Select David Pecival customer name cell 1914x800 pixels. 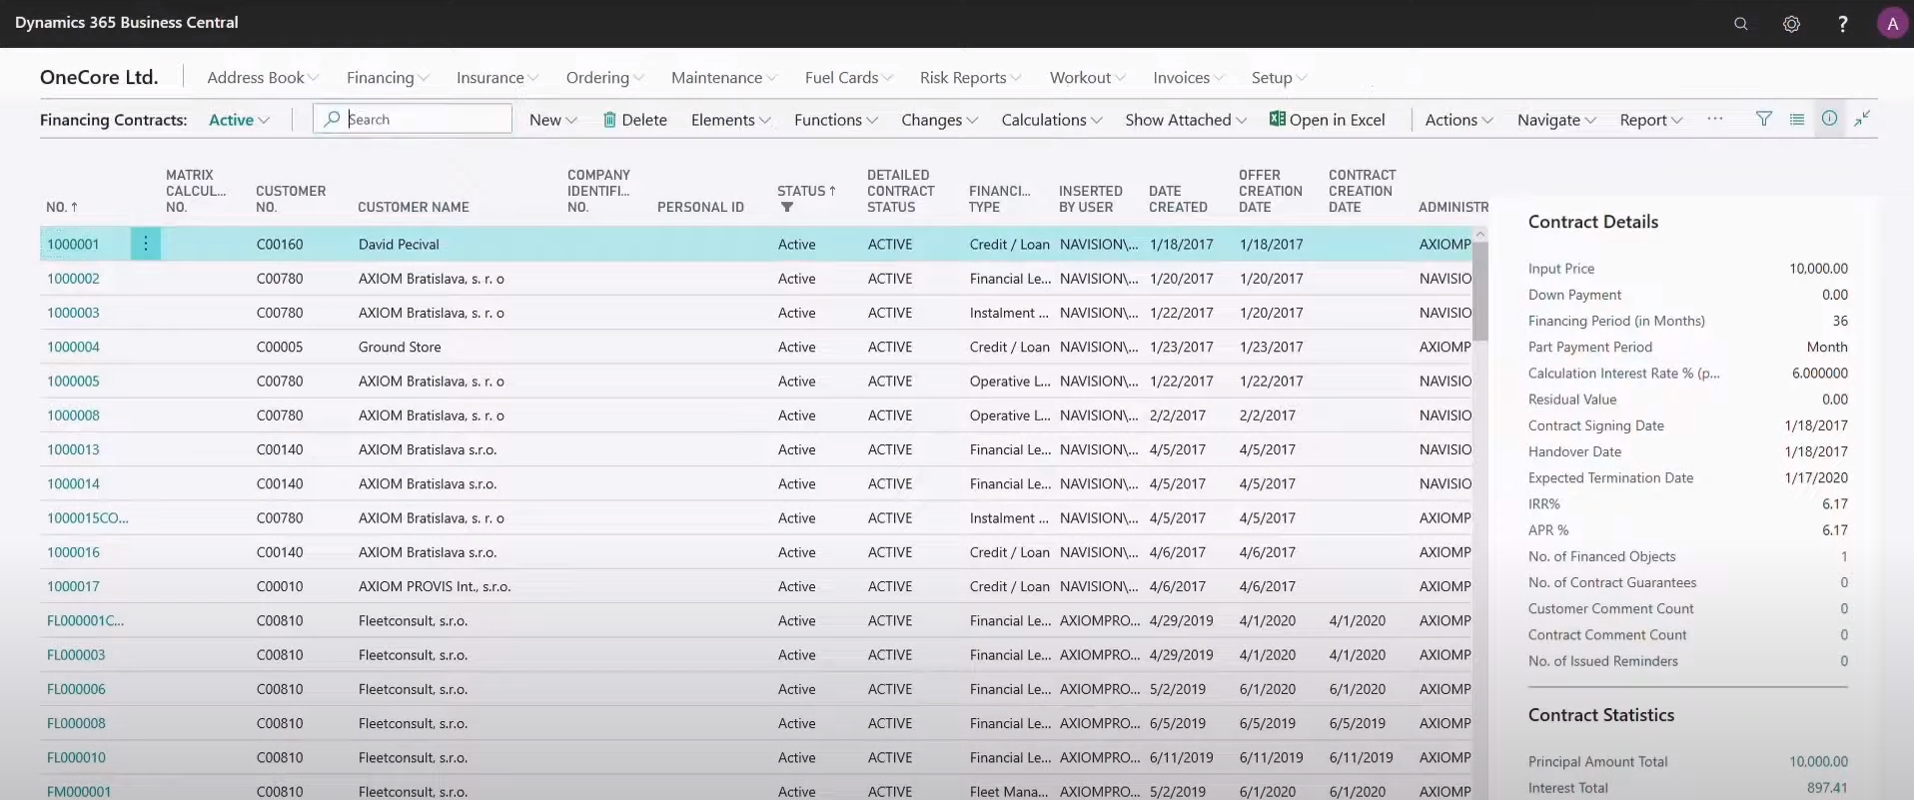point(399,244)
